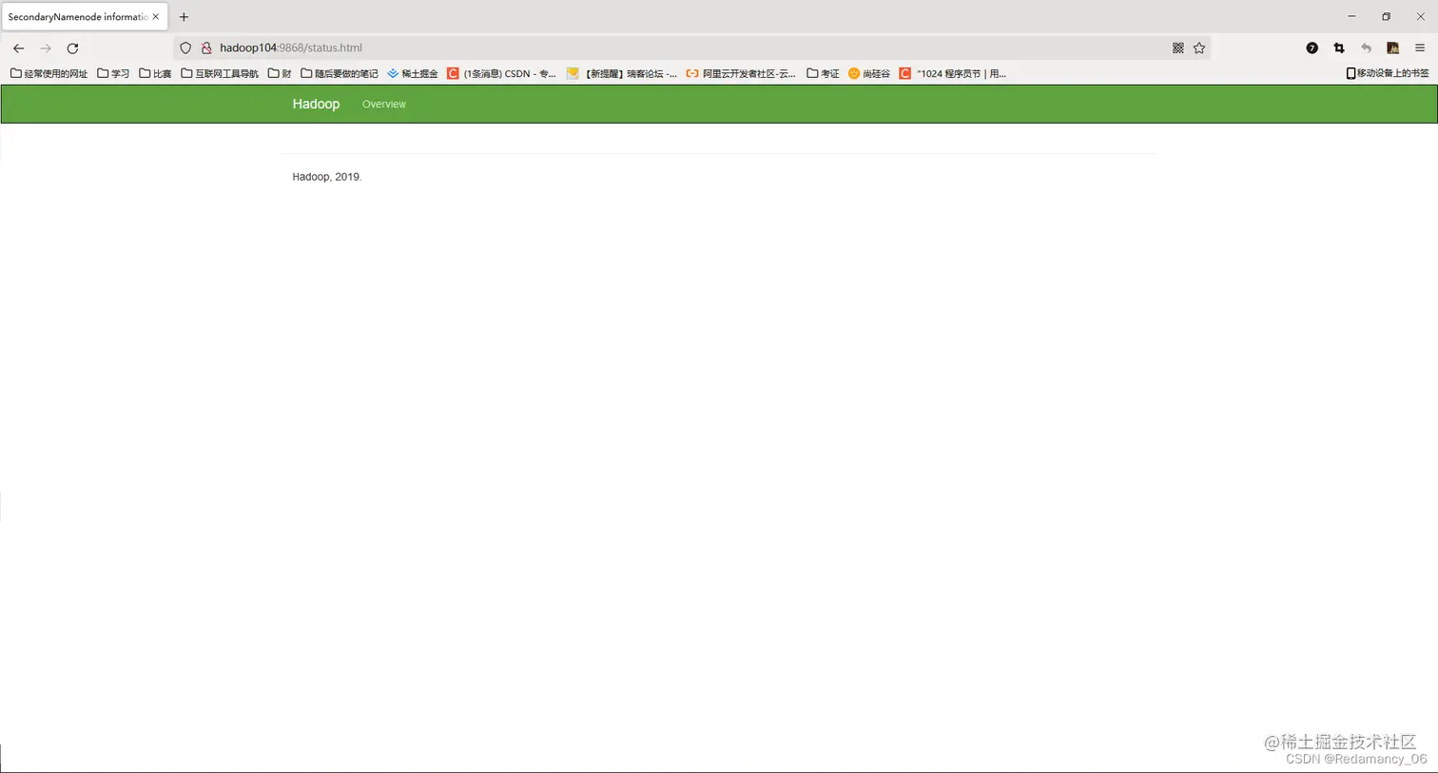Viewport: 1438px width, 773px height.
Task: Close the browser window
Action: coord(1420,16)
